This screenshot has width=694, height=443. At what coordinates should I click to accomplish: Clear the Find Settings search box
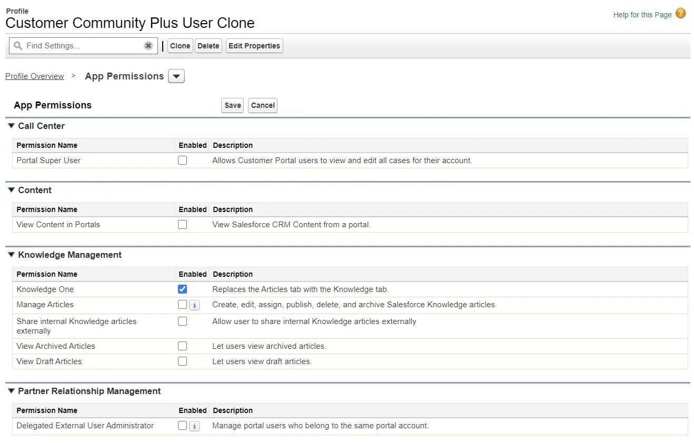(x=148, y=46)
